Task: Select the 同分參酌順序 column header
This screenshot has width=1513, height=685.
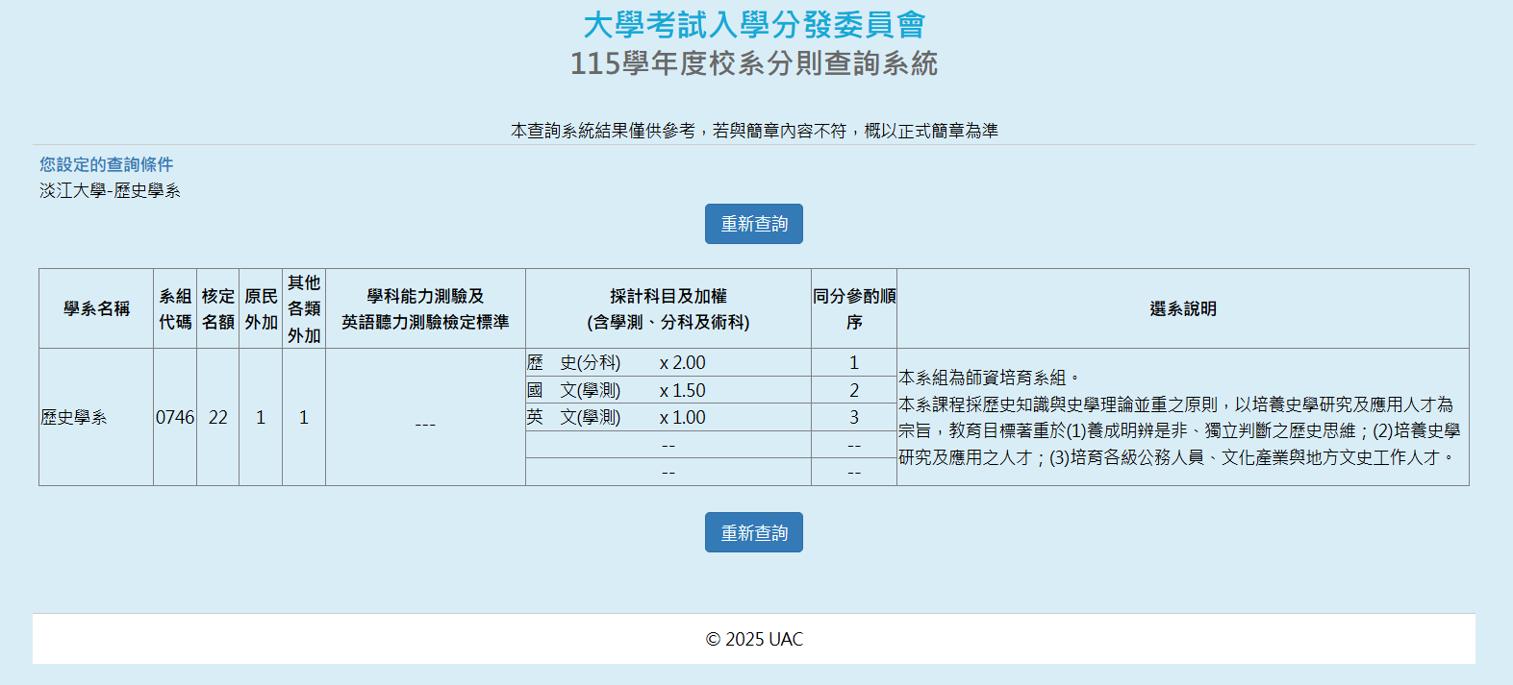Action: click(x=854, y=308)
